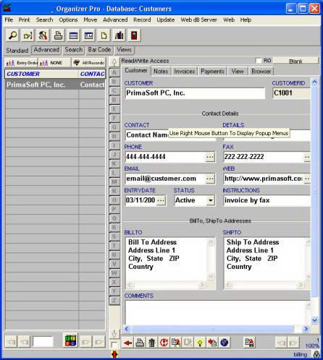
Task: Open the hammer and tools icon
Action: pos(43,35)
